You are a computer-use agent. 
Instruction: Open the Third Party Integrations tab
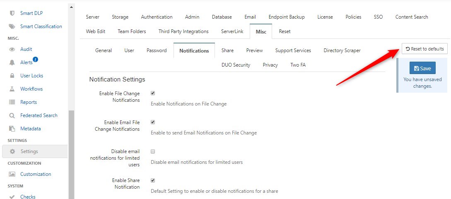click(x=183, y=31)
